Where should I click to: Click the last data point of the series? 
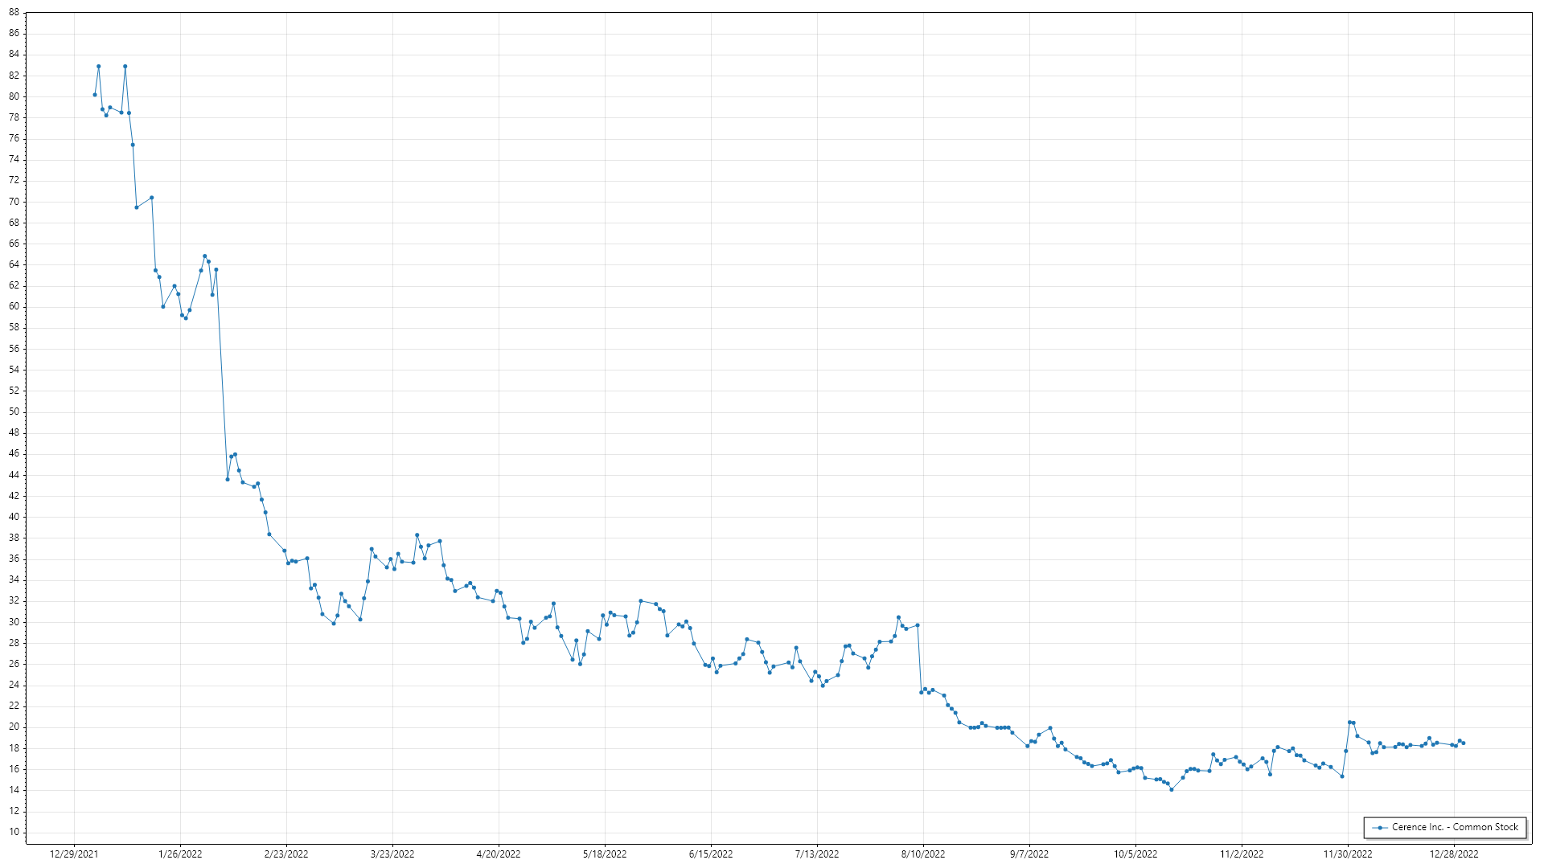point(1463,743)
